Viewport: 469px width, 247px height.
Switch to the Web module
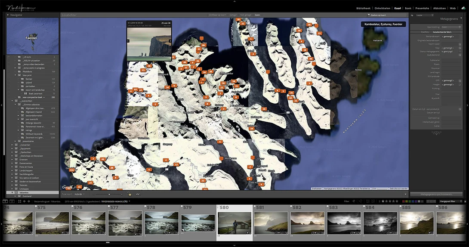[x=453, y=8]
